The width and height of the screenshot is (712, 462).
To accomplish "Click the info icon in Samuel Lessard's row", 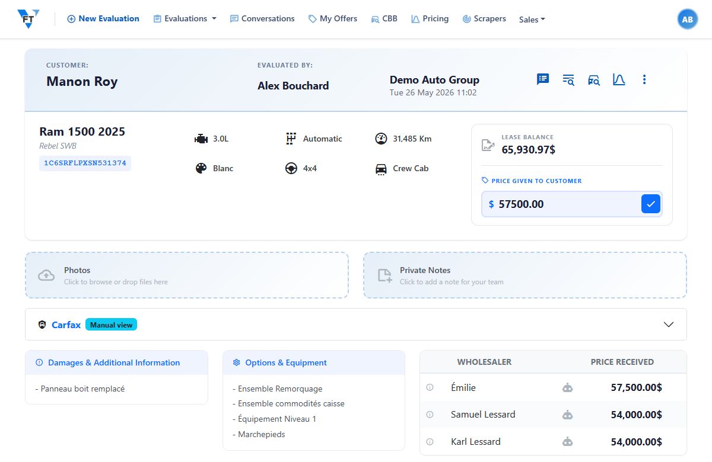I will (430, 415).
